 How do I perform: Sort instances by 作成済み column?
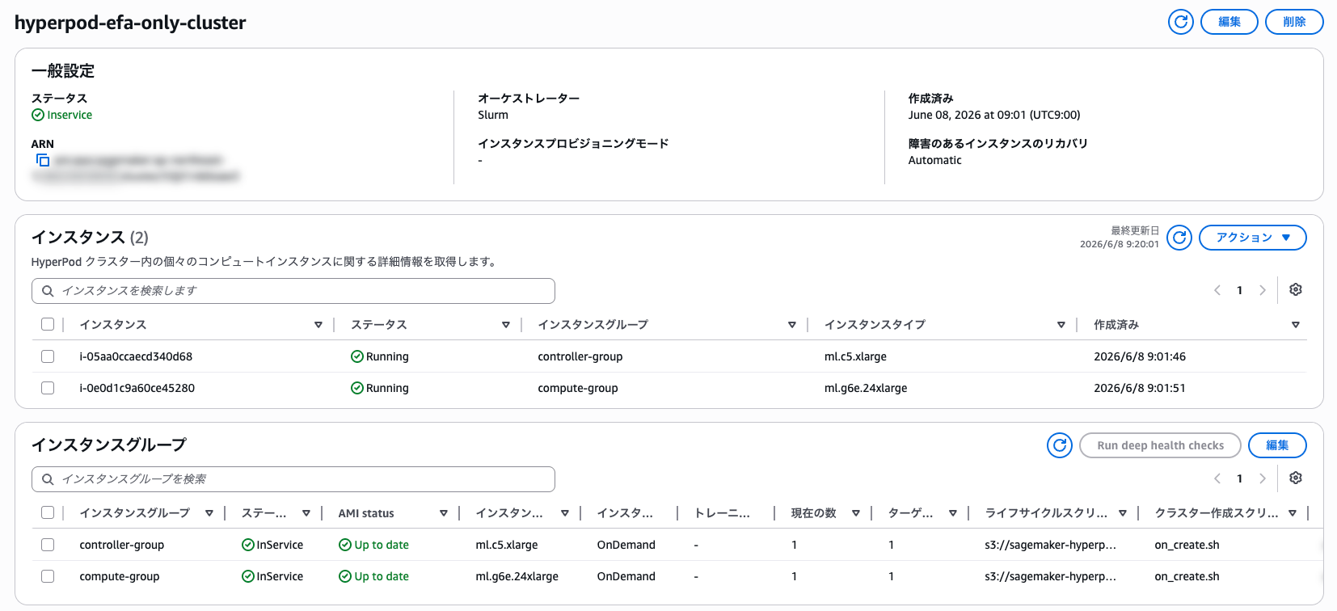(x=1295, y=325)
